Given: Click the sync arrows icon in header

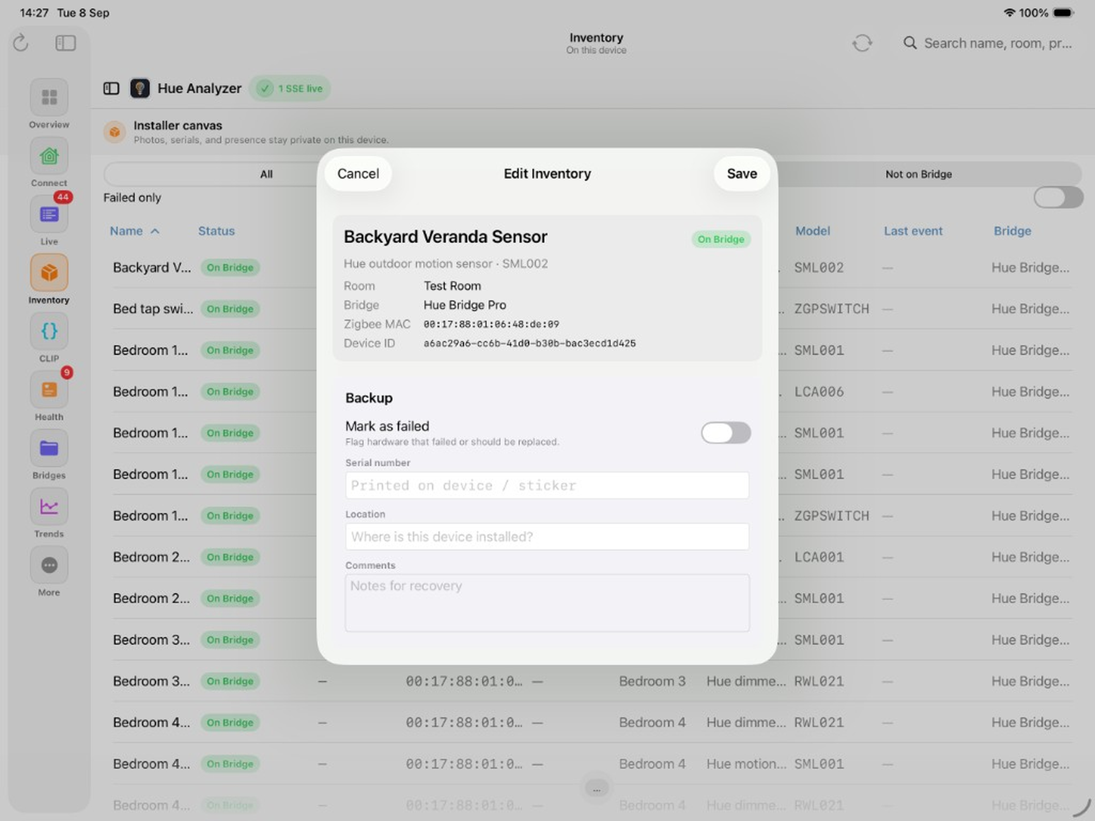Looking at the screenshot, I should pyautogui.click(x=862, y=43).
